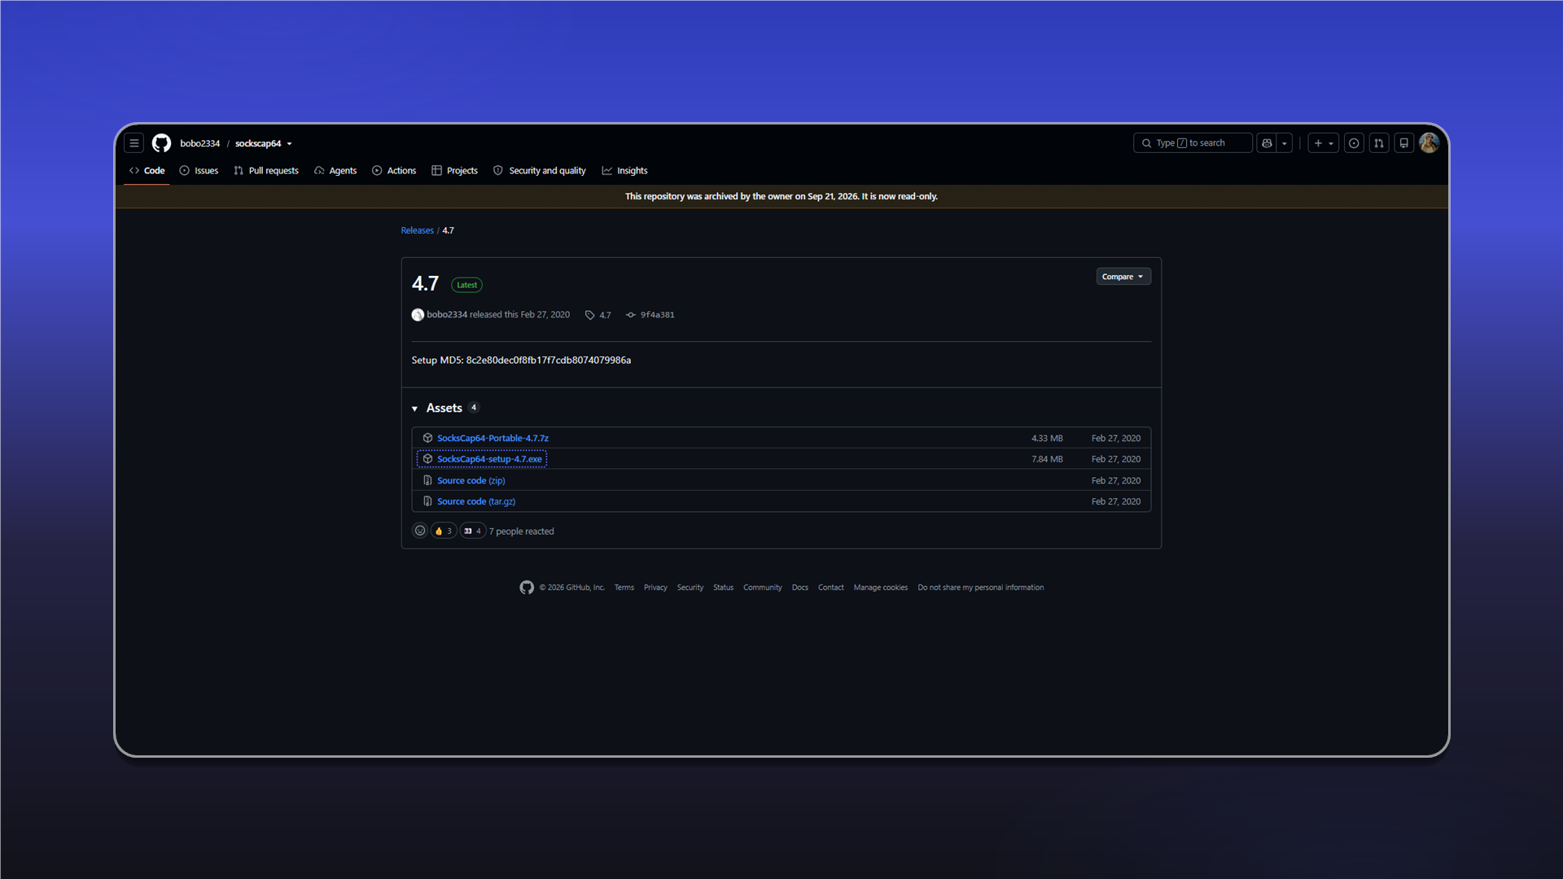The height and width of the screenshot is (879, 1563).
Task: Switch to the Security and quality tab
Action: pyautogui.click(x=540, y=171)
